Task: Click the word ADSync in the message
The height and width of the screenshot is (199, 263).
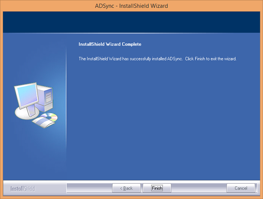Action: click(174, 59)
